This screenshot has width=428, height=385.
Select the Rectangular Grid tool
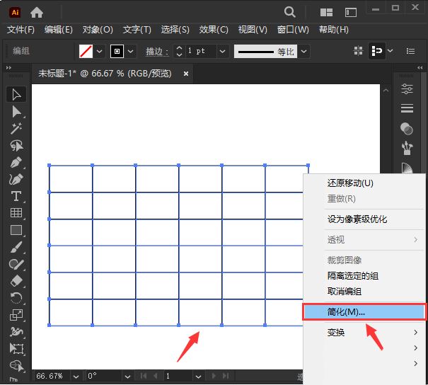[16, 213]
